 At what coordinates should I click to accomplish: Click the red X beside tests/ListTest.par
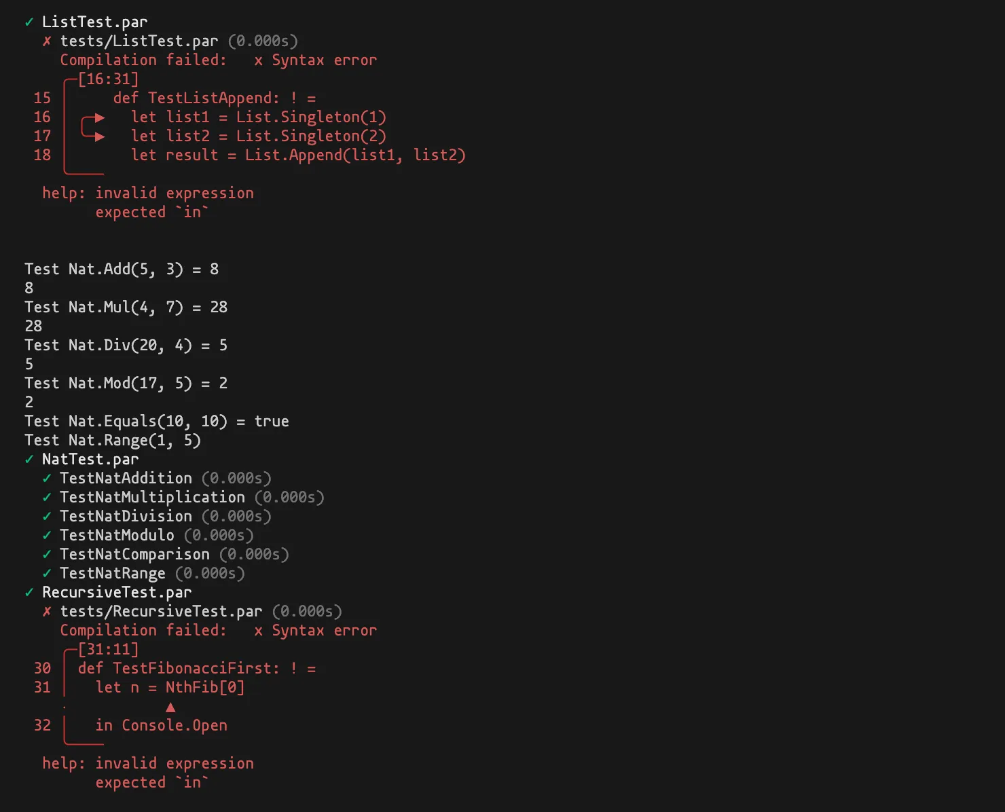[x=47, y=41]
